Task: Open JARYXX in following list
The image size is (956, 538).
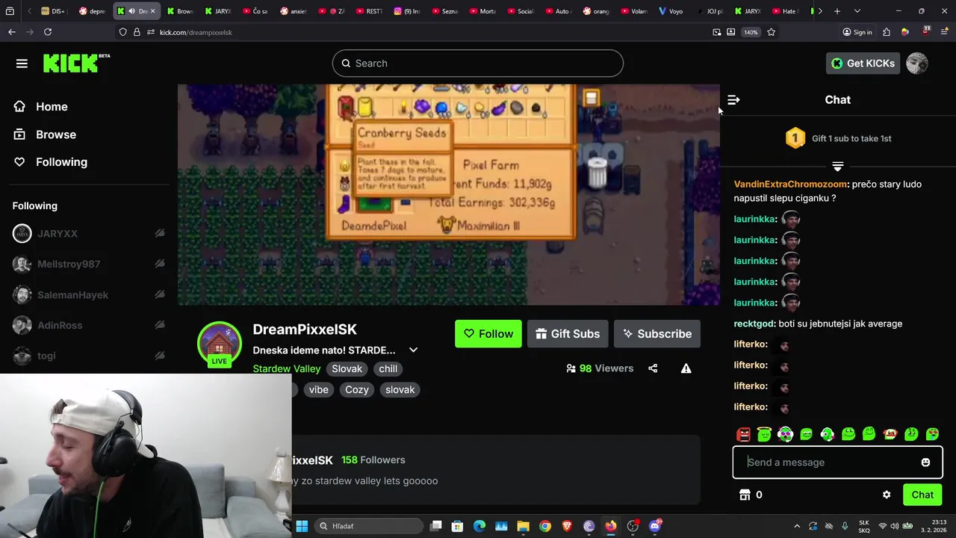Action: click(x=58, y=233)
